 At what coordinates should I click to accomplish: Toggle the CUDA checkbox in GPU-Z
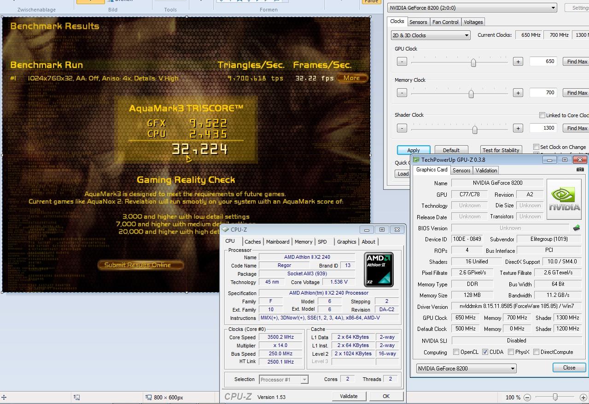(x=485, y=352)
